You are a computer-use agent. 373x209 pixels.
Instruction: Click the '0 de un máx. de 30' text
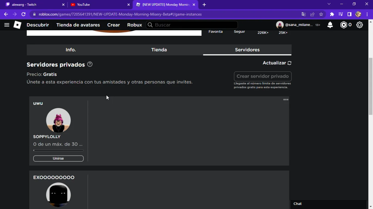(58, 144)
